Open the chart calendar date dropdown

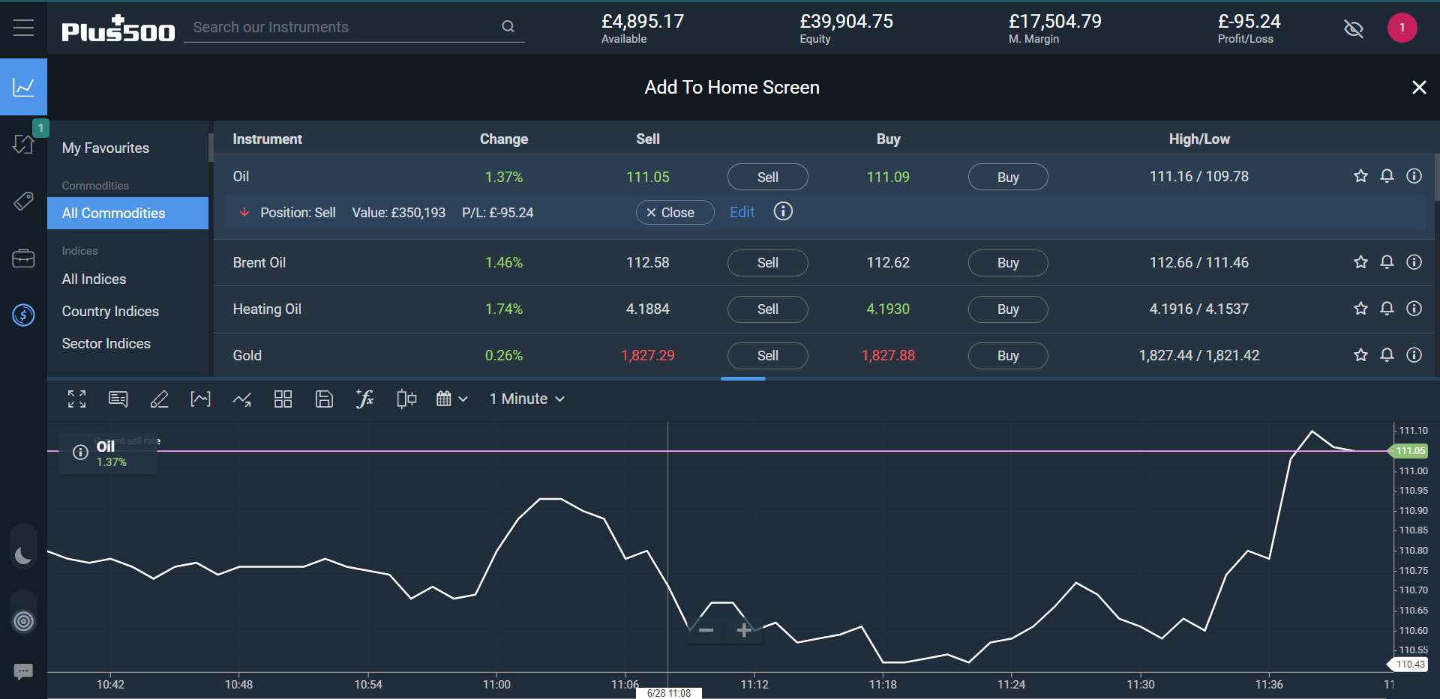451,399
